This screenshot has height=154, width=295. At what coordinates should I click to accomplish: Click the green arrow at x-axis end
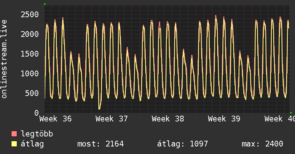click(291, 113)
